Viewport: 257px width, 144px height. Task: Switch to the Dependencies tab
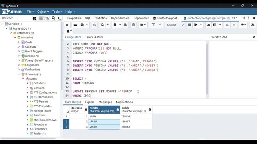pyautogui.click(x=120, y=18)
